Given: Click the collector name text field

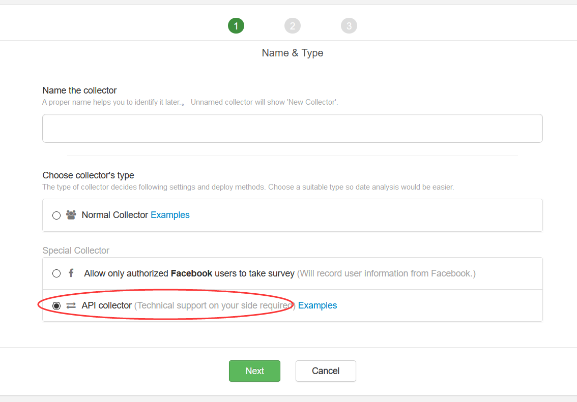Looking at the screenshot, I should [x=292, y=128].
